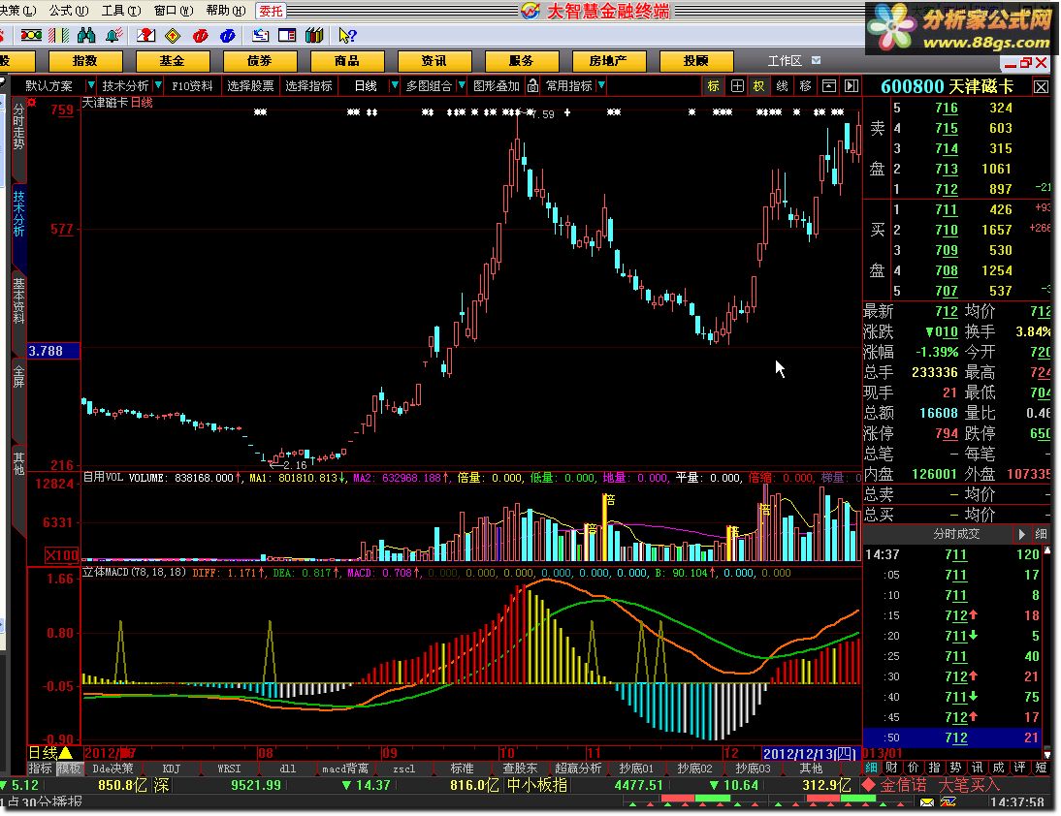
Task: Expand the 技术分析 dropdown arrow
Action: 158,86
